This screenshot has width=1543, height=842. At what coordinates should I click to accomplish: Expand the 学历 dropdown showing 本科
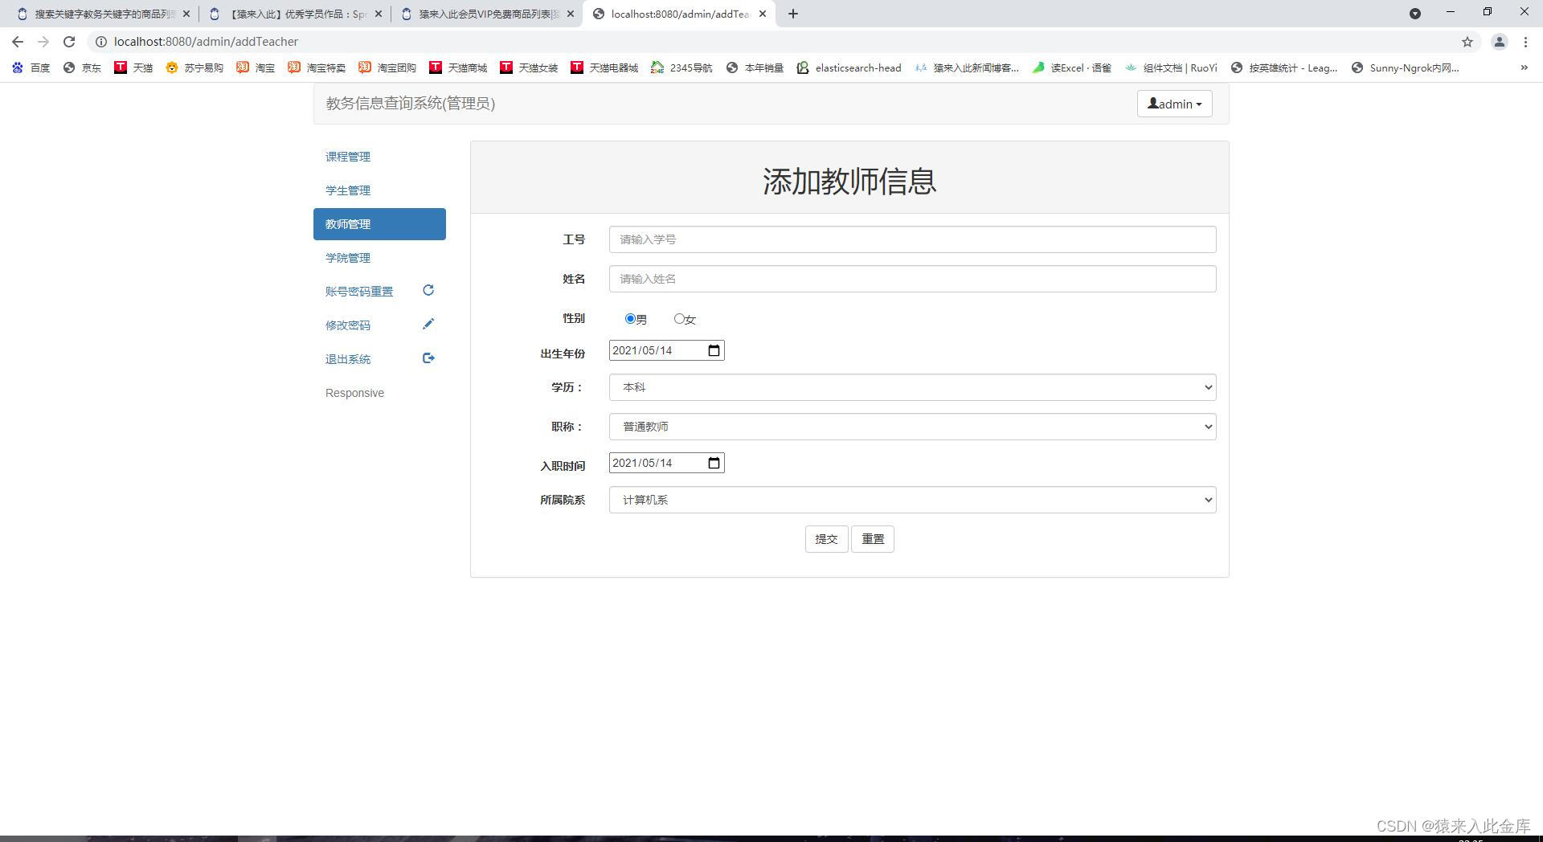tap(912, 387)
